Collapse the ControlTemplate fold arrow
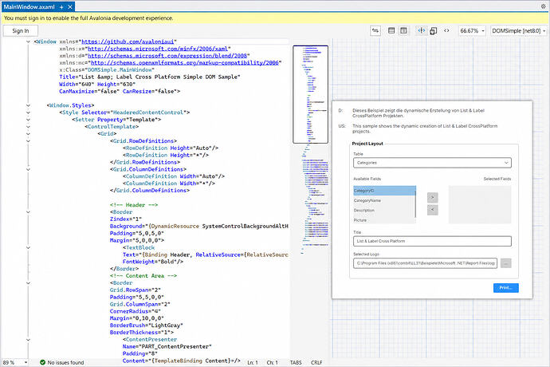The image size is (550, 367). [28, 126]
